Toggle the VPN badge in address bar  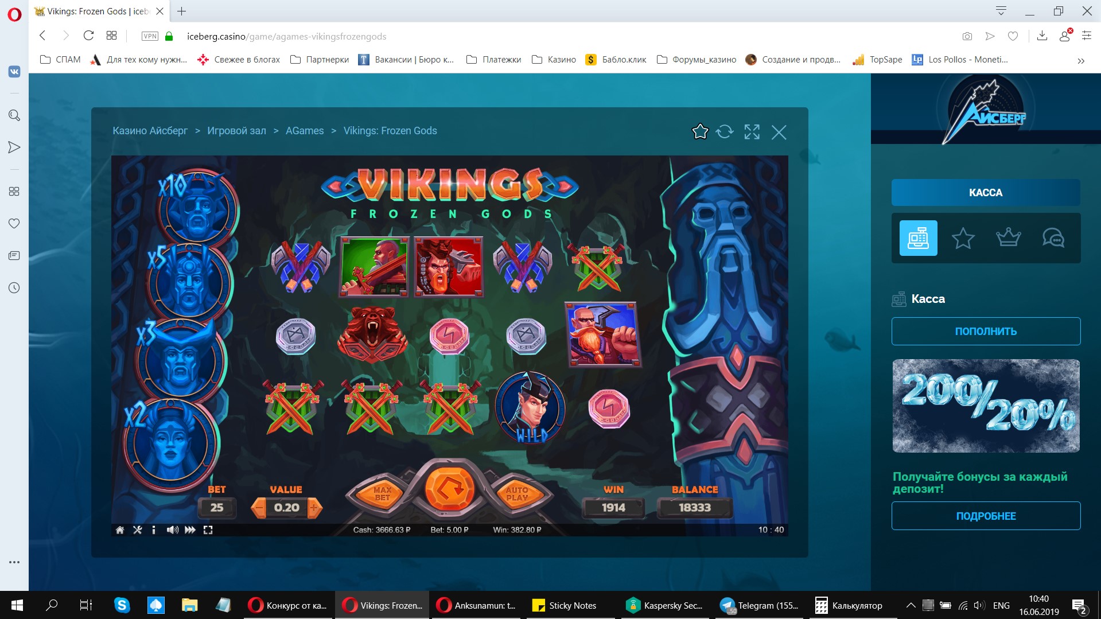coord(150,36)
